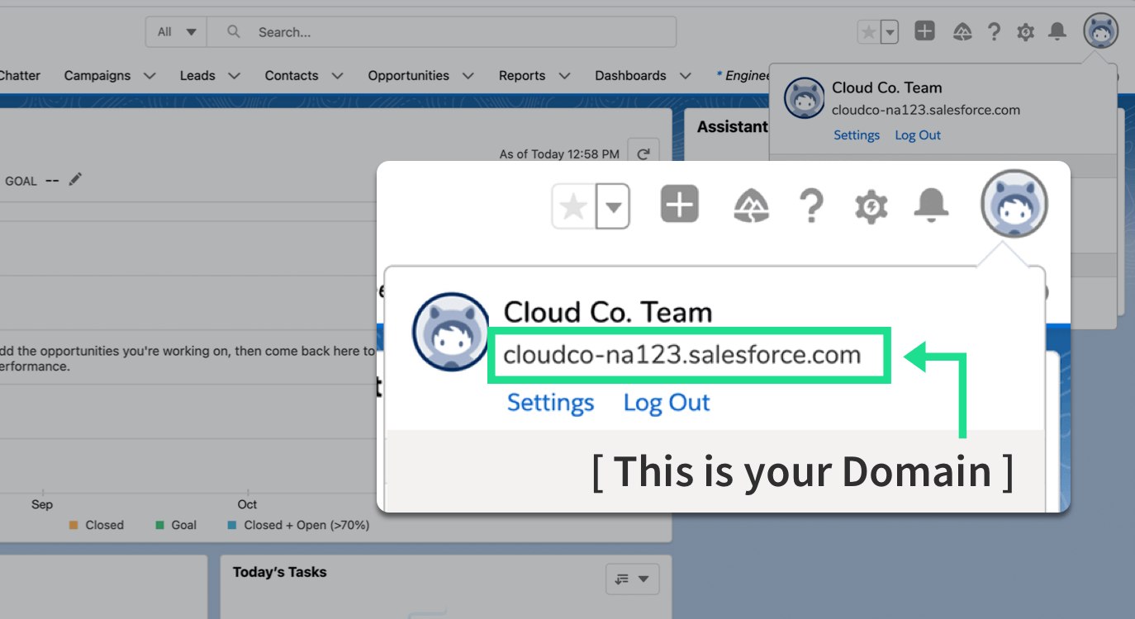Click the Favorites star in the top header bar
Viewport: 1135px width, 619px height.
pyautogui.click(x=868, y=32)
